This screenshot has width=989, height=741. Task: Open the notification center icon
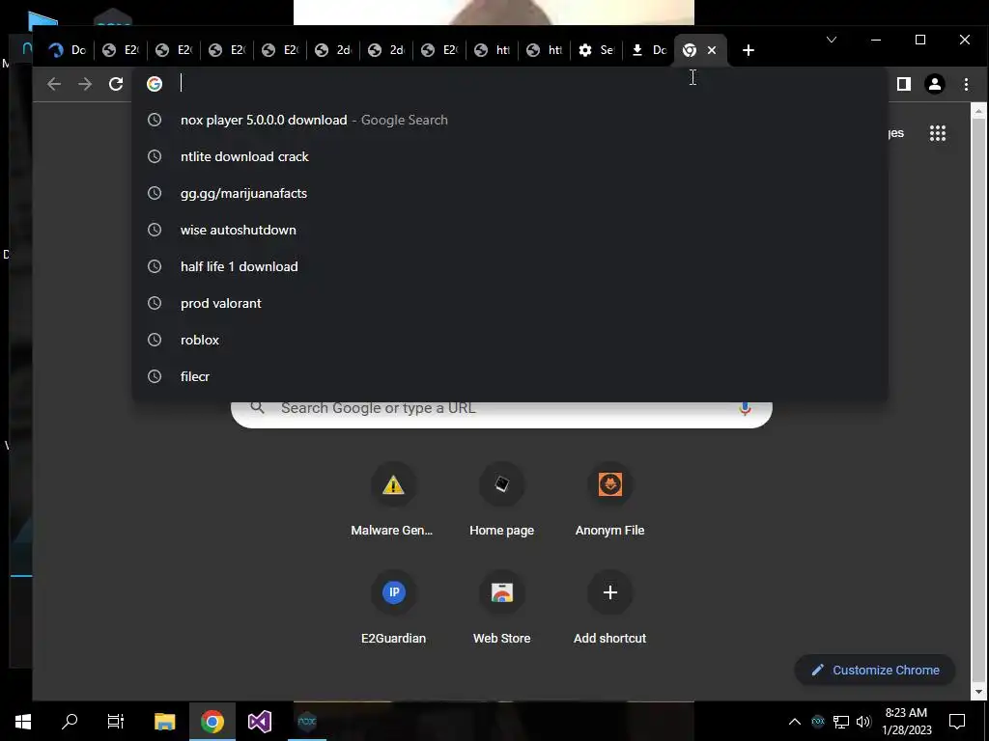coord(957,722)
